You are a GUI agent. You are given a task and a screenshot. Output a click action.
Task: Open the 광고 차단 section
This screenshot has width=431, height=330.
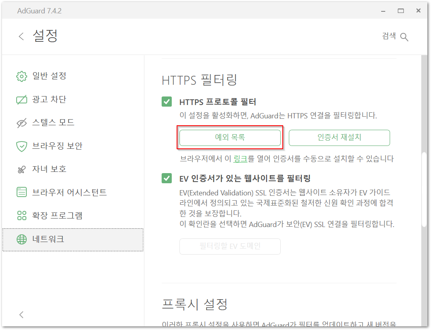pyautogui.click(x=73, y=100)
